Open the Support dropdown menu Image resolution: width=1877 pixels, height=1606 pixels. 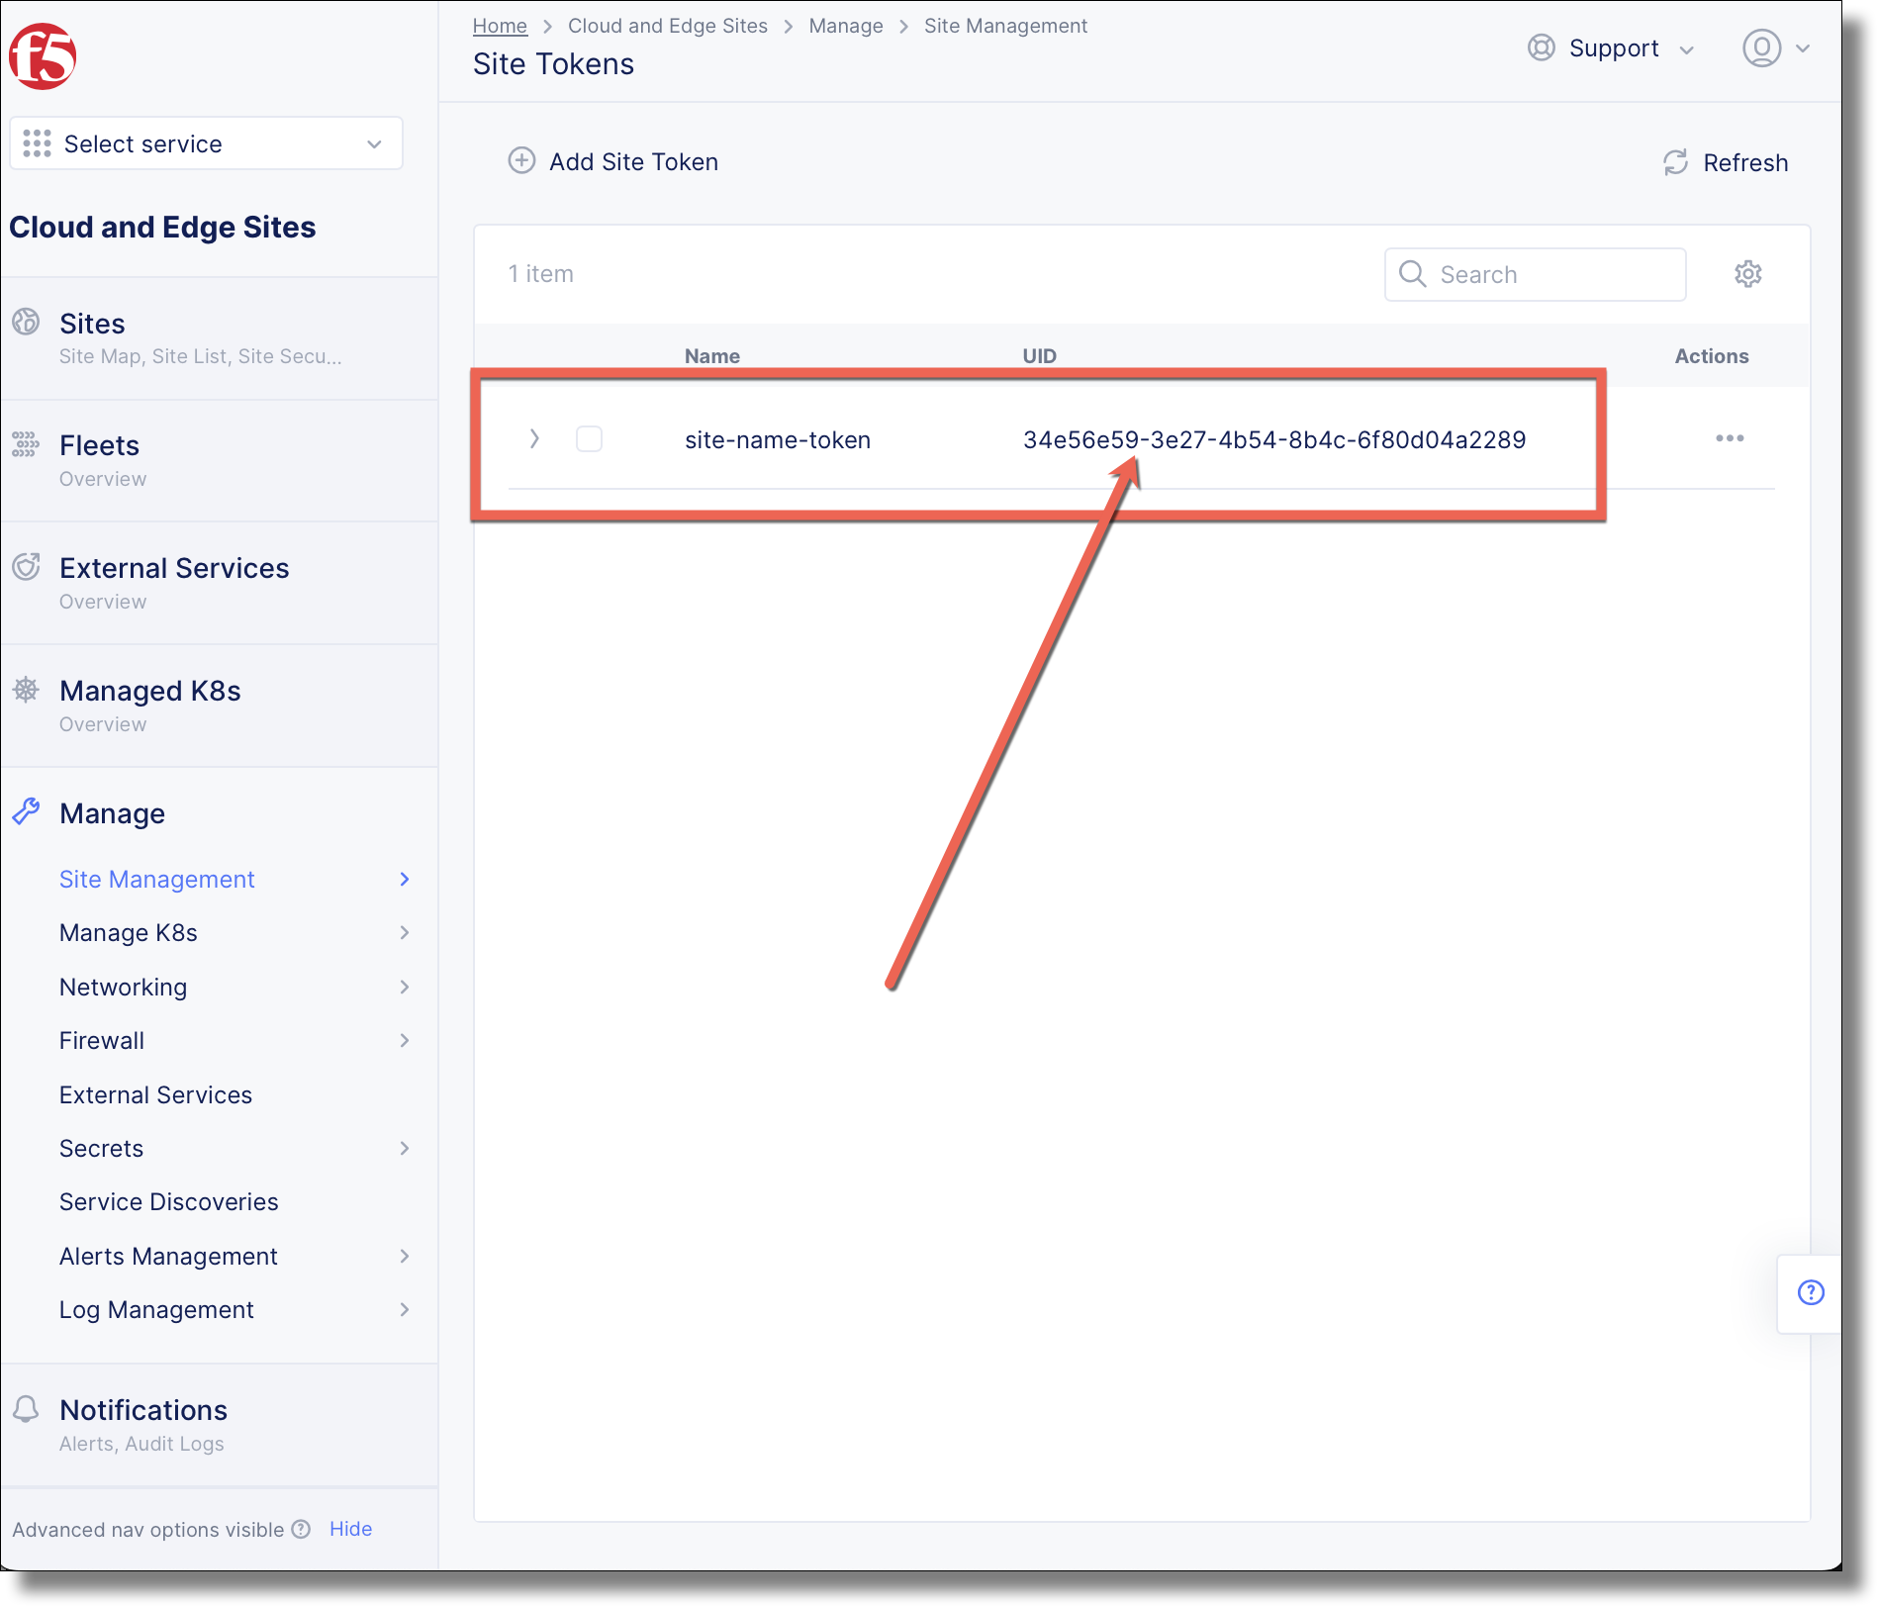(x=1612, y=47)
